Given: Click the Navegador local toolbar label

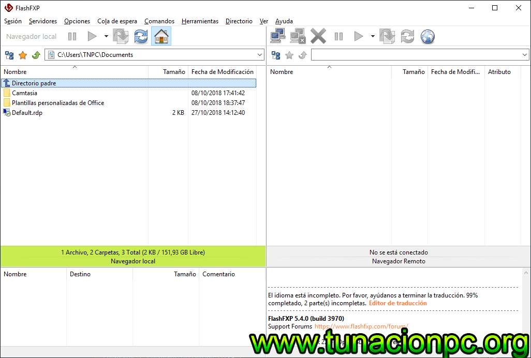Looking at the screenshot, I should coord(32,36).
